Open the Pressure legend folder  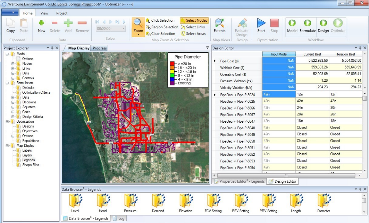pos(130,201)
